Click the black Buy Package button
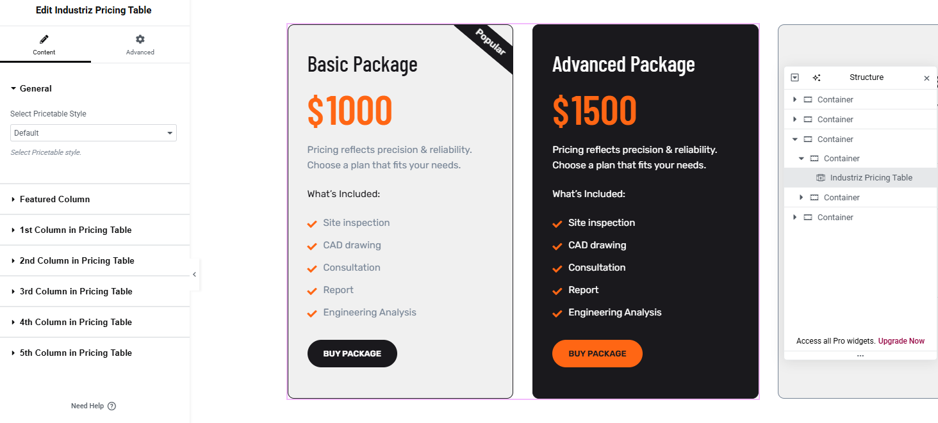 (352, 353)
